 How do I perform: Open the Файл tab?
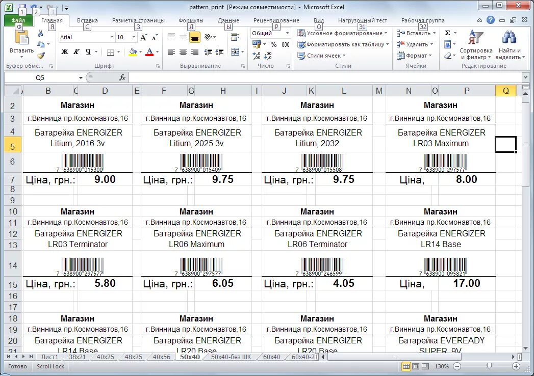18,20
